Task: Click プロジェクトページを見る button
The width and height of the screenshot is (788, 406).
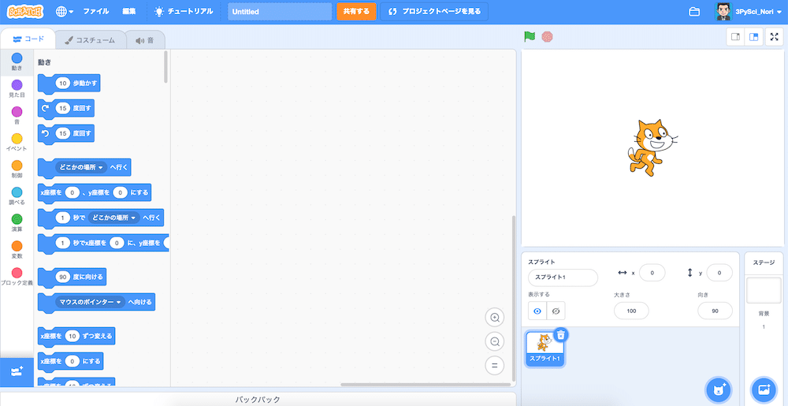Action: pyautogui.click(x=434, y=12)
